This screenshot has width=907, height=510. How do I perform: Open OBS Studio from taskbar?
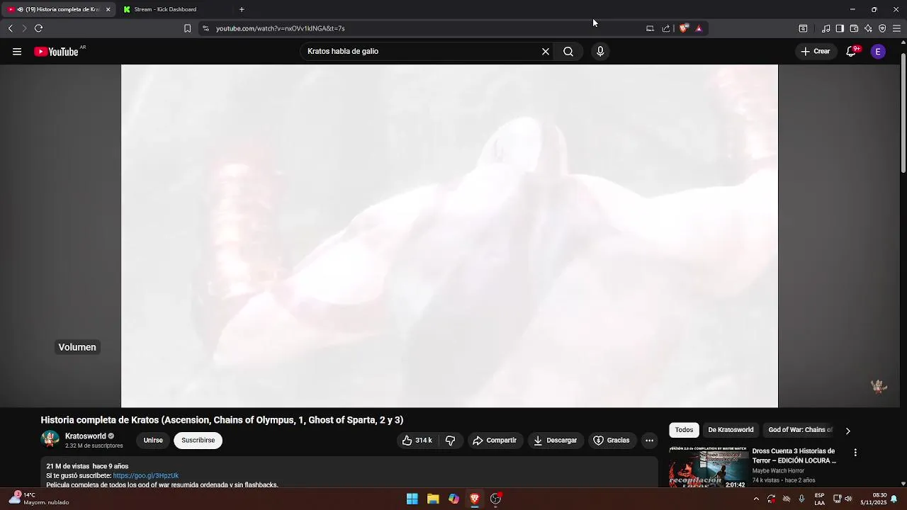pyautogui.click(x=495, y=499)
